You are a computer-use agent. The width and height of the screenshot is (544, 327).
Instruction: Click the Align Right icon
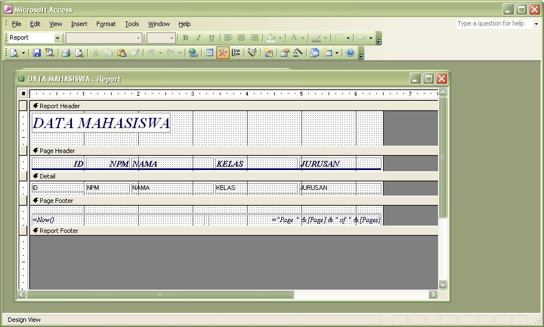254,38
